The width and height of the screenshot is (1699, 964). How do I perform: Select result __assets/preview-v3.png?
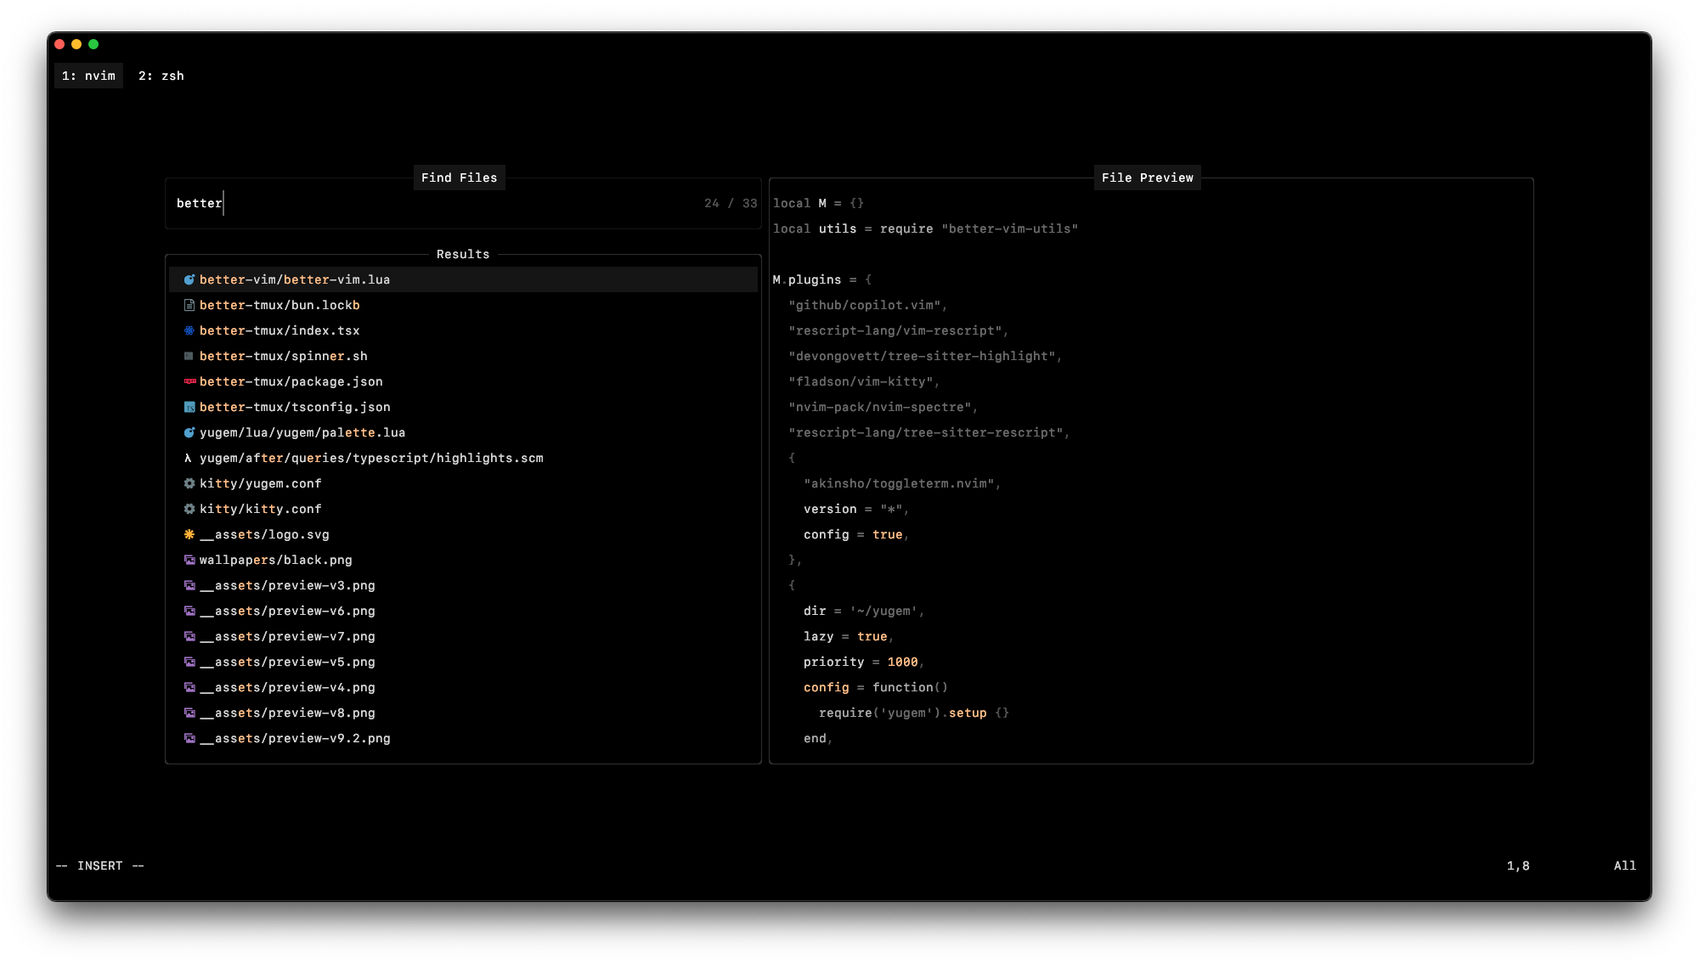click(463, 585)
